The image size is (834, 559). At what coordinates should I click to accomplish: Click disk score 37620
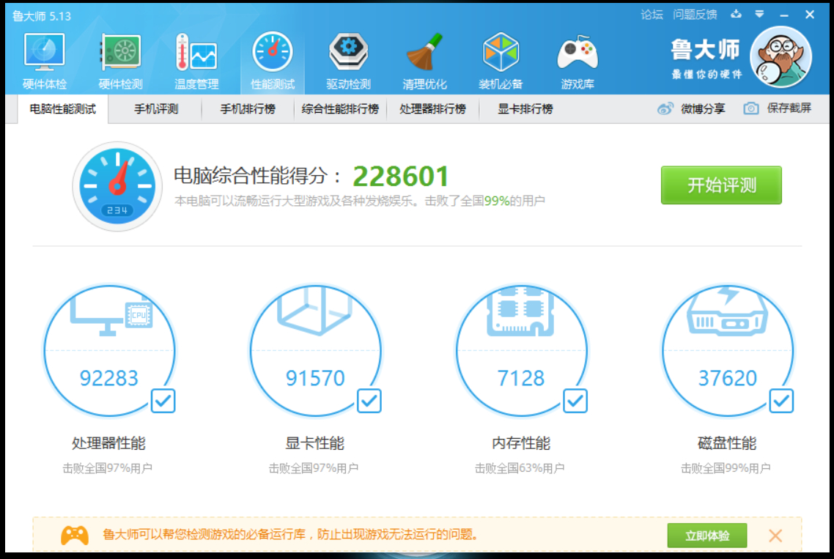[x=727, y=378]
